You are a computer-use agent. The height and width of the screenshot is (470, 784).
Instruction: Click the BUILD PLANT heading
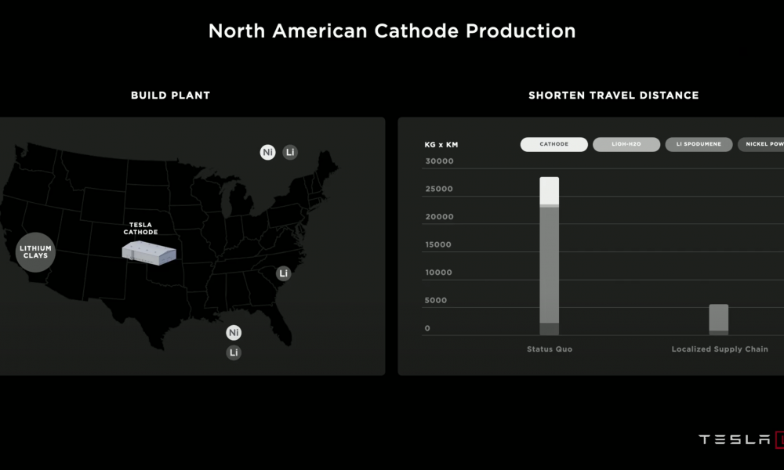(170, 96)
